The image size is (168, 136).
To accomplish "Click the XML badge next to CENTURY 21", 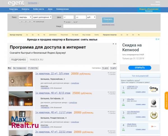I will (x=123, y=93).
